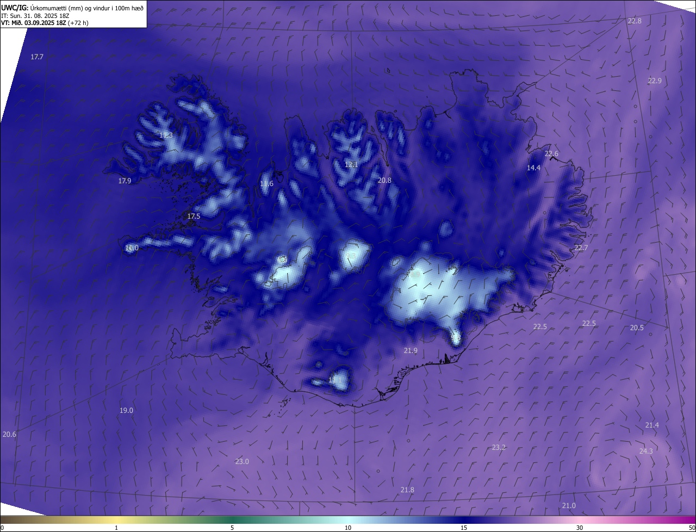Click the 'VT: Mið. 03.09.2025 18Z' valid time
The width and height of the screenshot is (696, 532).
33,23
